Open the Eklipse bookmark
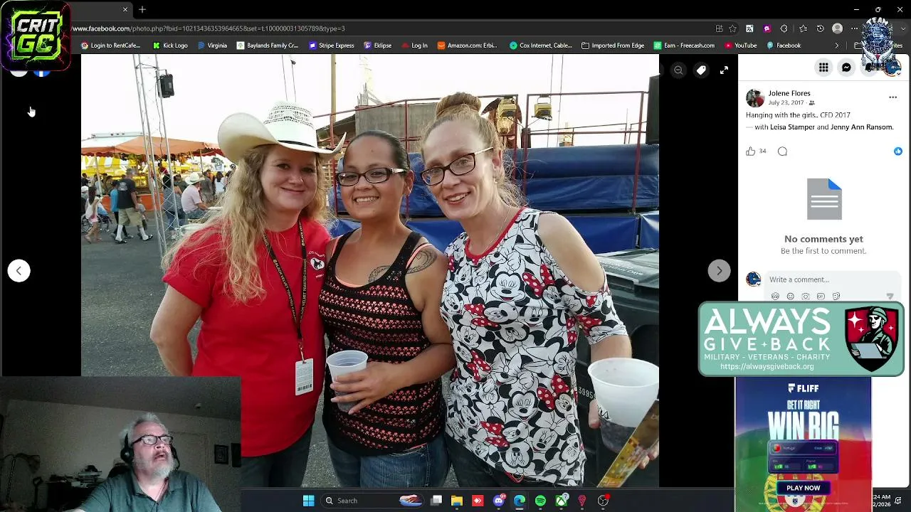Image resolution: width=911 pixels, height=512 pixels. [378, 46]
